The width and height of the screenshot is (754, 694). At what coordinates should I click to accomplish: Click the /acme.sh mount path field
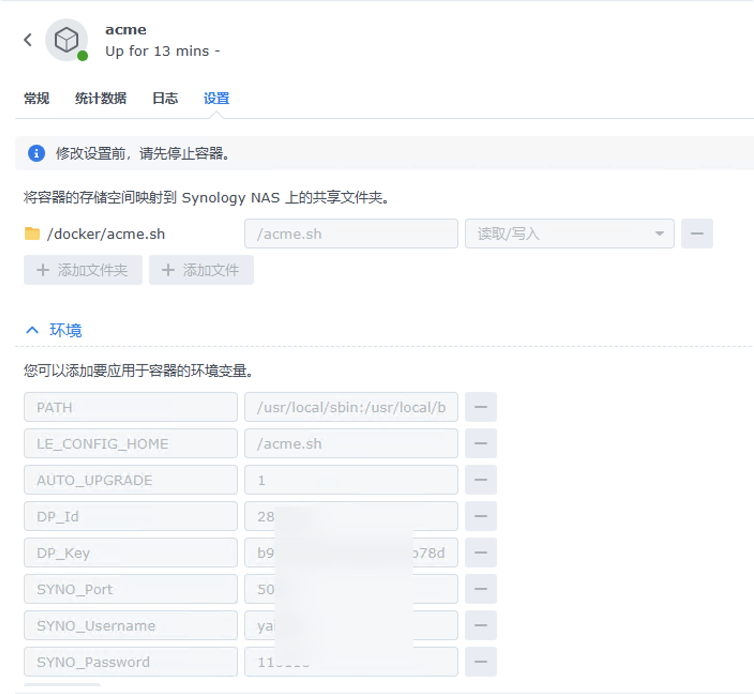[x=351, y=233]
